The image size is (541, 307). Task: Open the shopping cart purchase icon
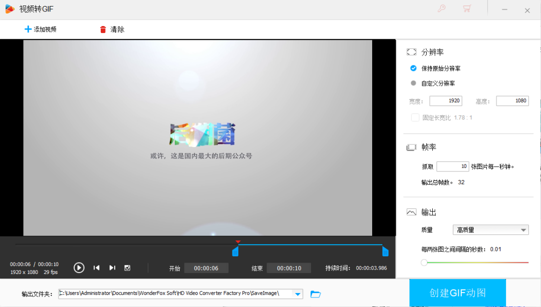(467, 8)
